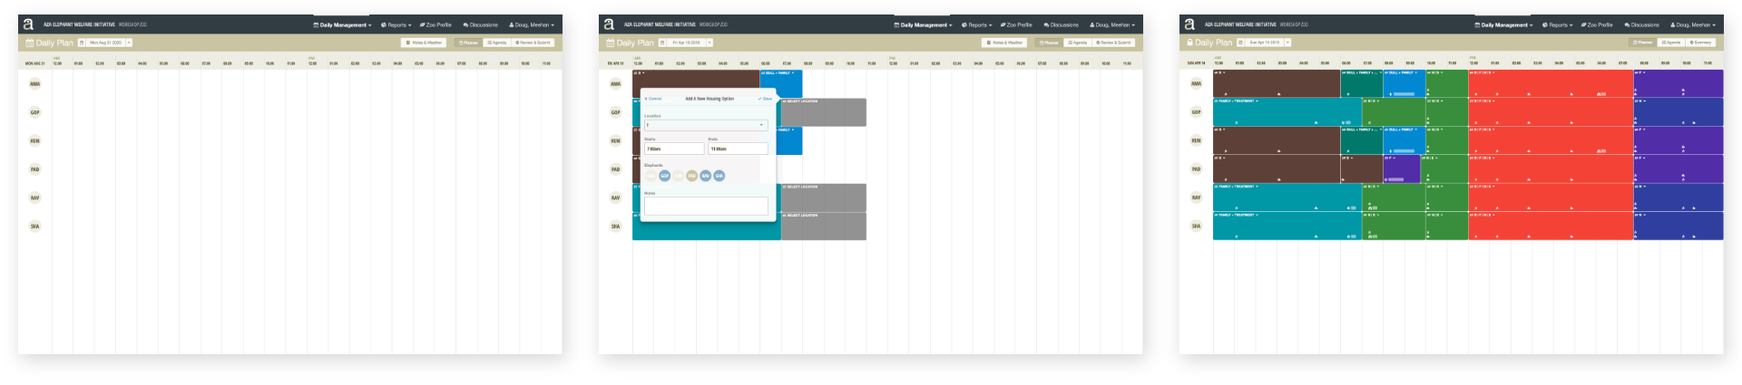1742x385 pixels.
Task: Click Select Location block in SHA row
Action: click(823, 226)
